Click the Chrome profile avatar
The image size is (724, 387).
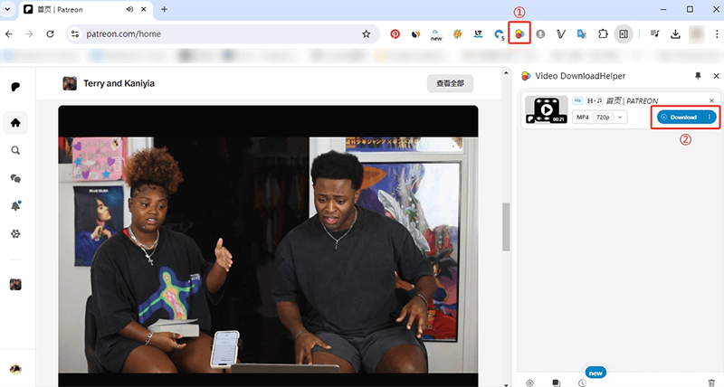[696, 33]
